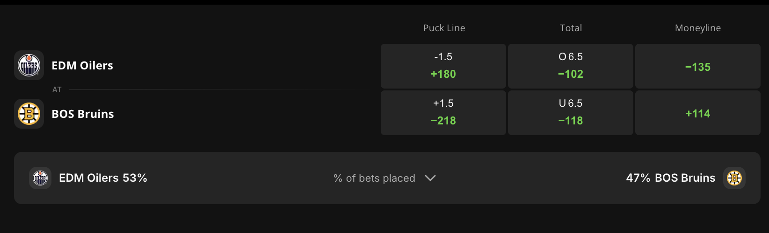
Task: Click the small Oilers logo beside 53%
Action: pos(40,178)
